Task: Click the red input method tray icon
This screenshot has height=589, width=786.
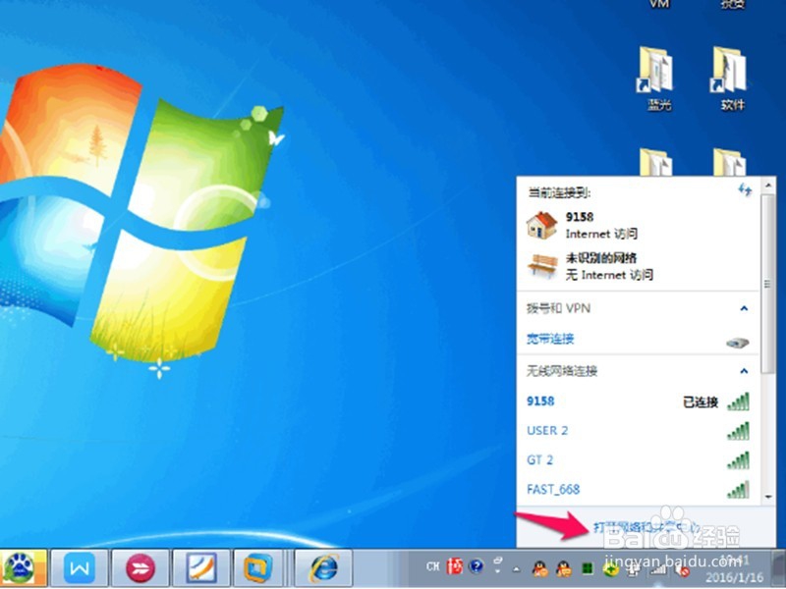Action: coord(455,566)
